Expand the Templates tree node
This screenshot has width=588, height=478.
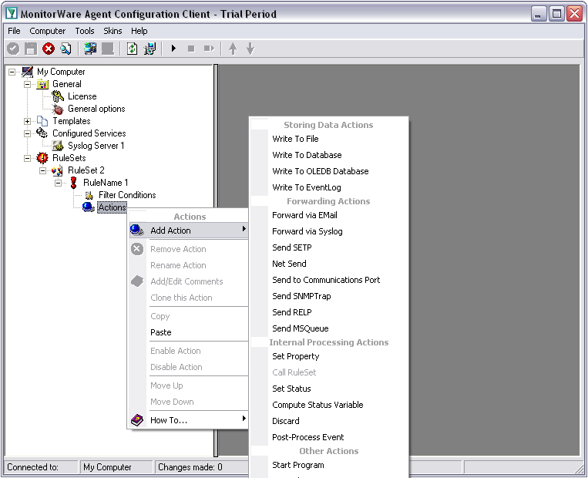point(28,121)
